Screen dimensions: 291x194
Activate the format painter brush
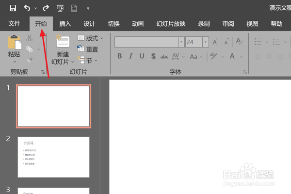point(30,60)
